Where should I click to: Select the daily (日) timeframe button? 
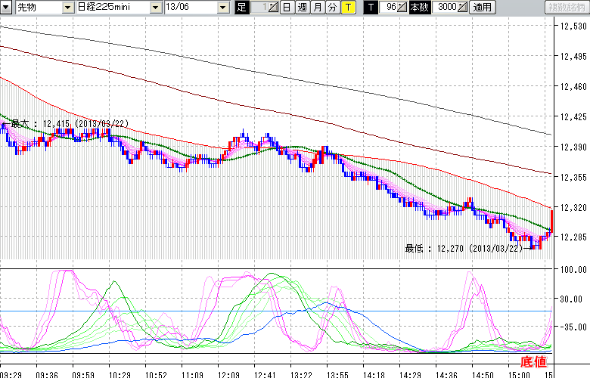(x=287, y=8)
